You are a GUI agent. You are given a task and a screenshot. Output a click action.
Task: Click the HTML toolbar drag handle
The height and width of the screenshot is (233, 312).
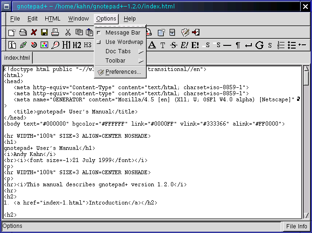click(4, 45)
